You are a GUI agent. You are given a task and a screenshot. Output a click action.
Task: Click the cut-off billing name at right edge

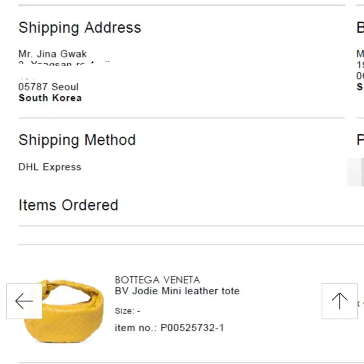point(360,54)
